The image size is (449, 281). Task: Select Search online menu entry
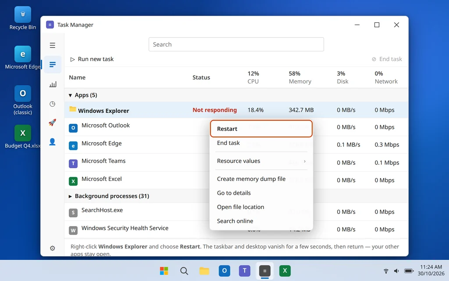point(261,221)
